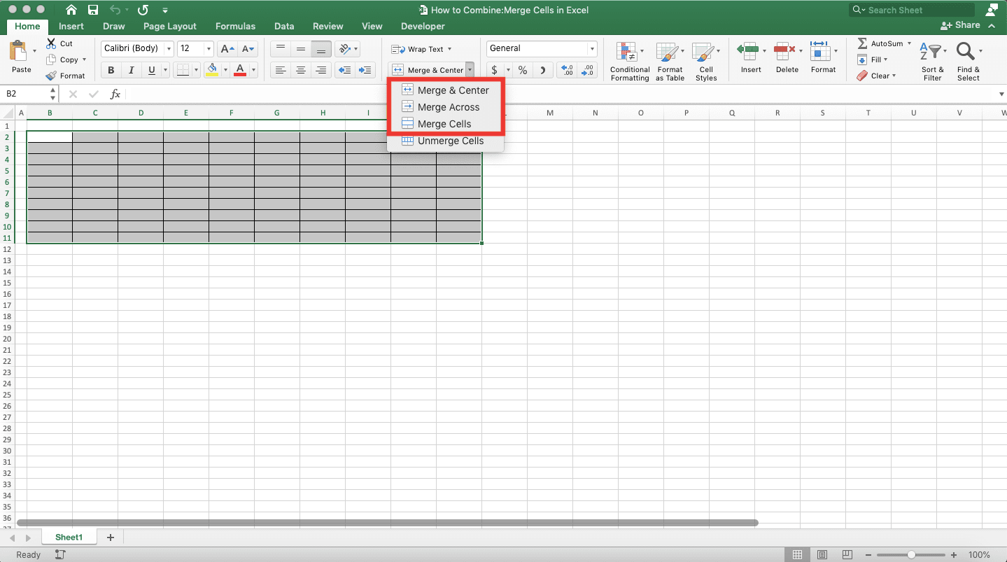
Task: Toggle italic formatting
Action: pos(131,70)
